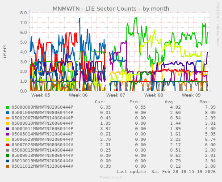
Task: Click the max value 8.00
Action: point(210,113)
